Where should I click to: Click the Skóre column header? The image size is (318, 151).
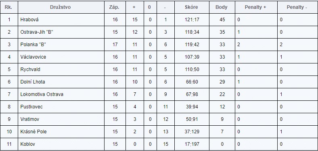pos(191,7)
